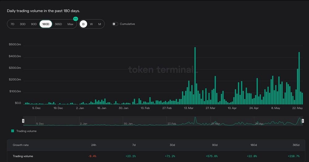Click the tallest bar in mid-March
The width and height of the screenshot is (309, 162).
click(195, 76)
